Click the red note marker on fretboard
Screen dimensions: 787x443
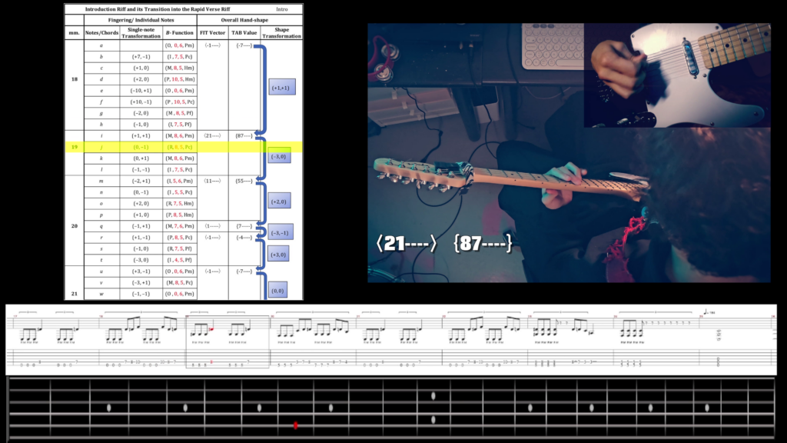[x=295, y=425]
